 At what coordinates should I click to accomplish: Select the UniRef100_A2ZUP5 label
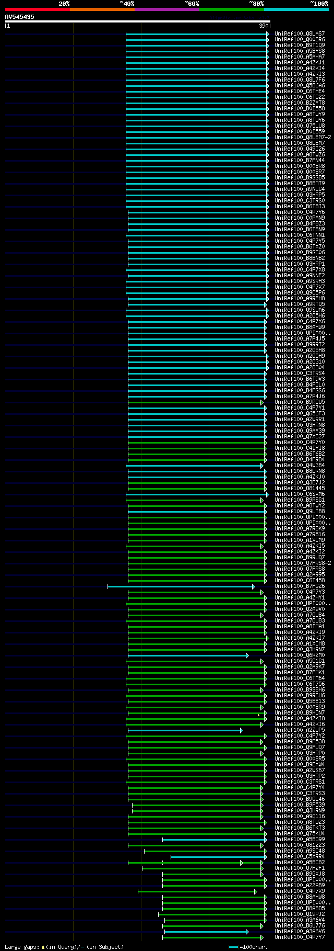pos(300,730)
